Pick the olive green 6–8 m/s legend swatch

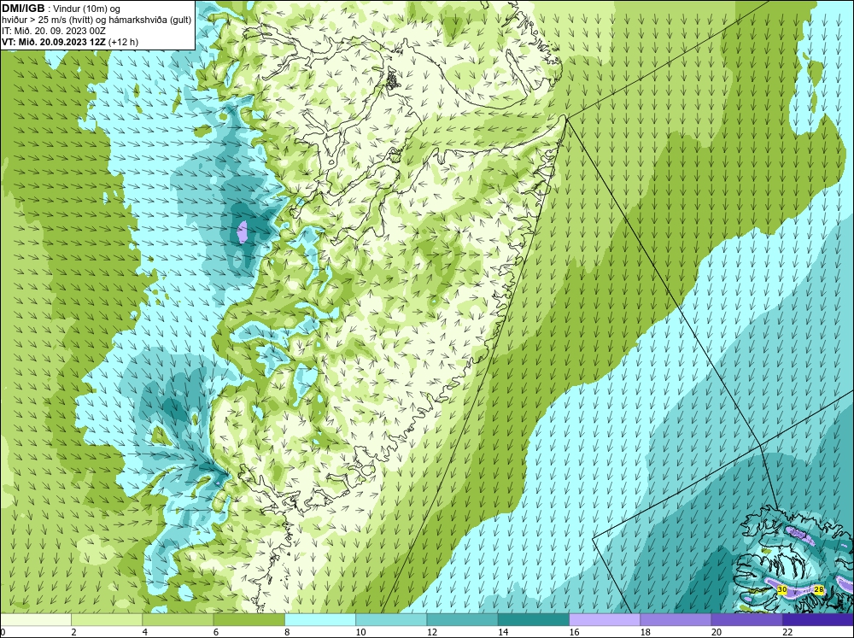tap(249, 620)
